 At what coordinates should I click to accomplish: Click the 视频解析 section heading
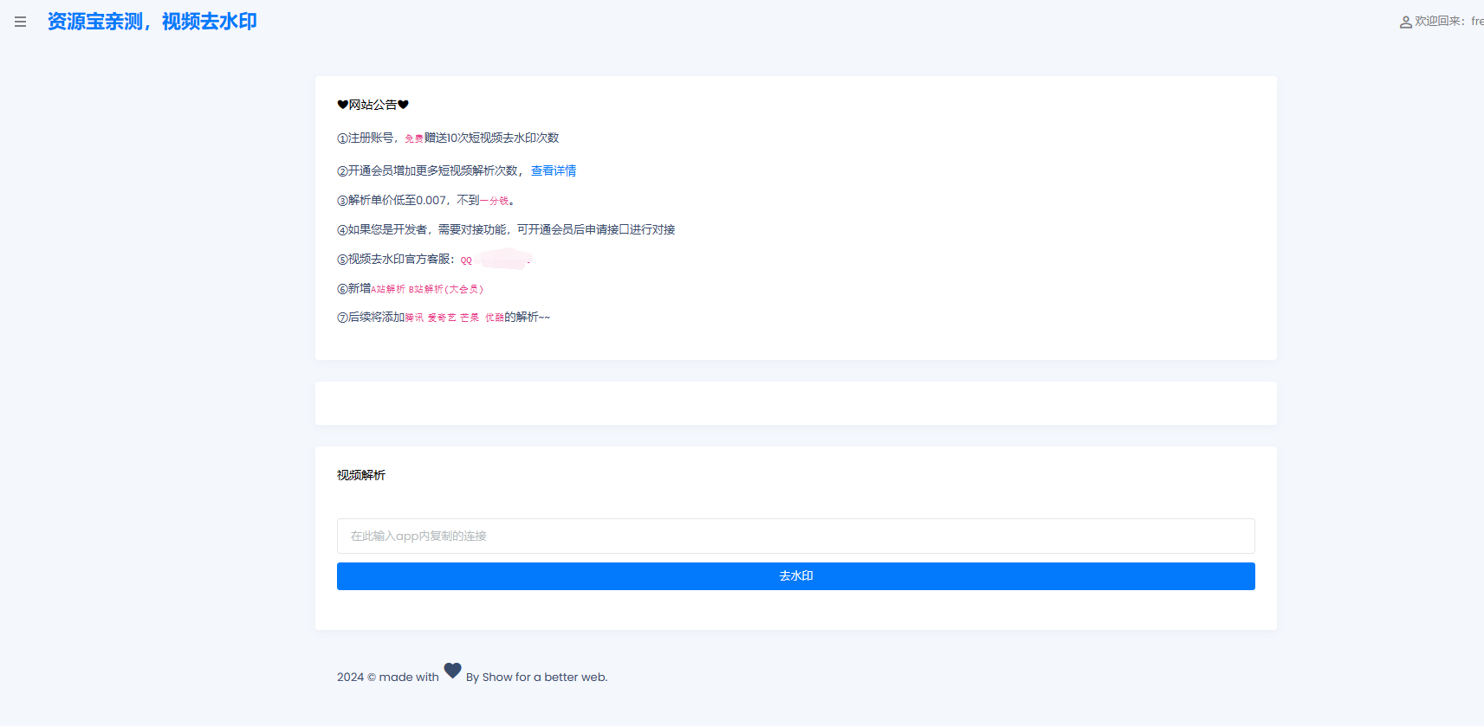[x=361, y=475]
